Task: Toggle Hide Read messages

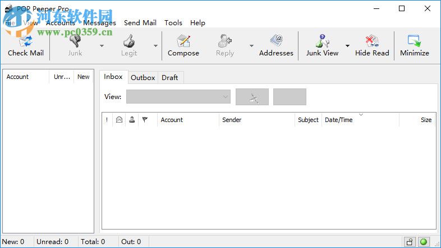Action: (372, 46)
